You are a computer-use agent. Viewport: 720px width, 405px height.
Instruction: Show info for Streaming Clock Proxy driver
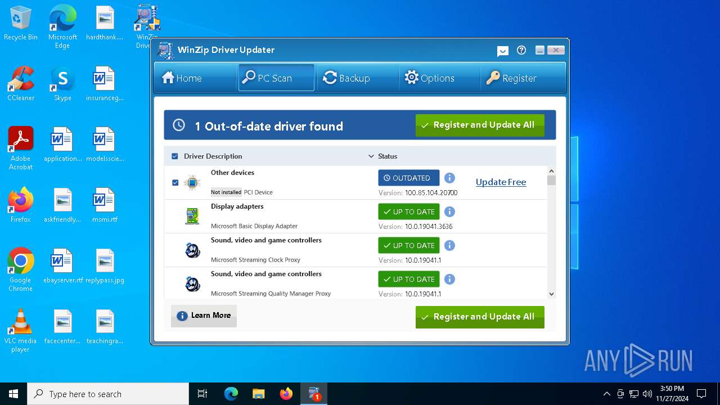(449, 245)
